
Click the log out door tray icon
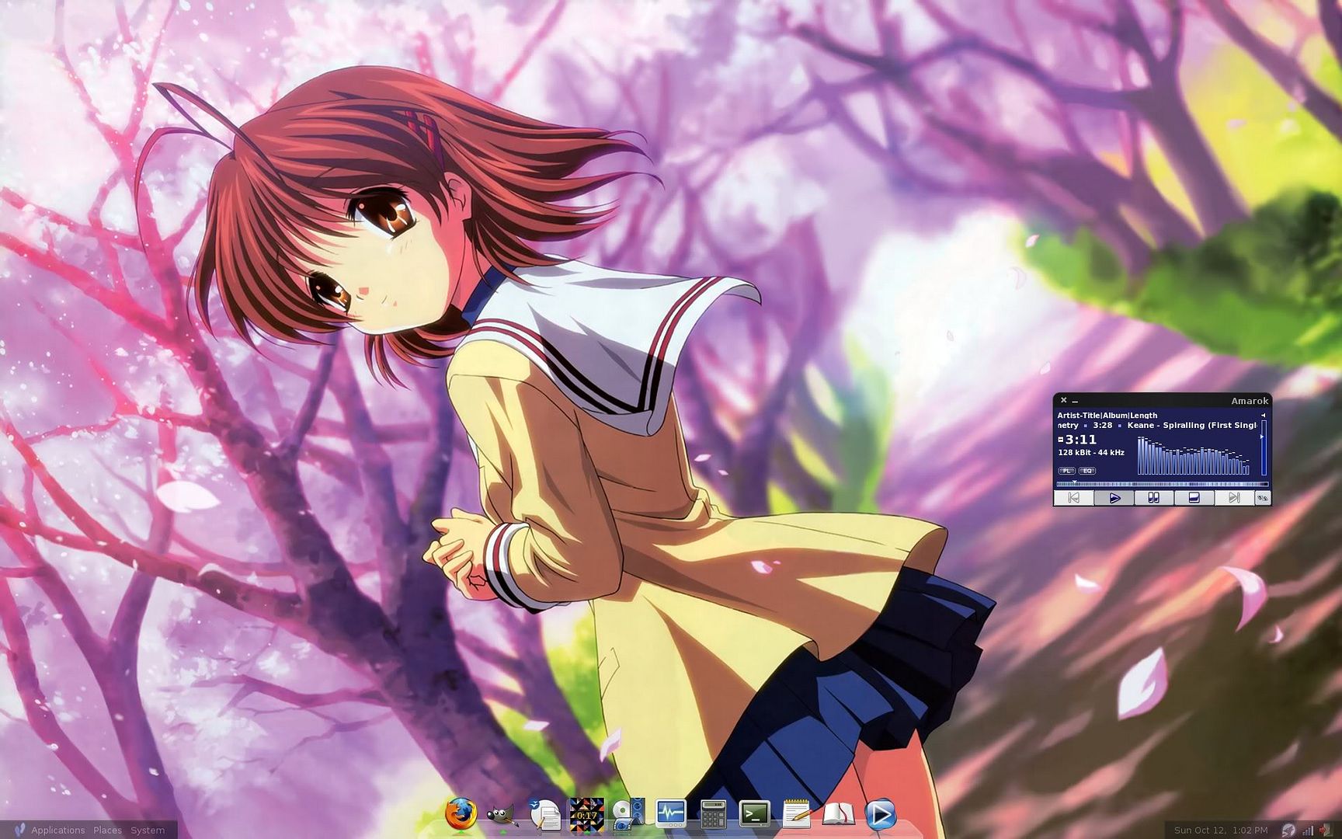coord(1326,830)
